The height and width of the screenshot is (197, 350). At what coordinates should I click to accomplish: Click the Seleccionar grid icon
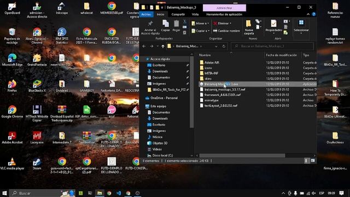301,22
